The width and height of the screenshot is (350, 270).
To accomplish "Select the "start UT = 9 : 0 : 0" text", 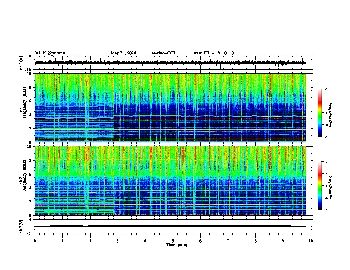I will pos(213,53).
